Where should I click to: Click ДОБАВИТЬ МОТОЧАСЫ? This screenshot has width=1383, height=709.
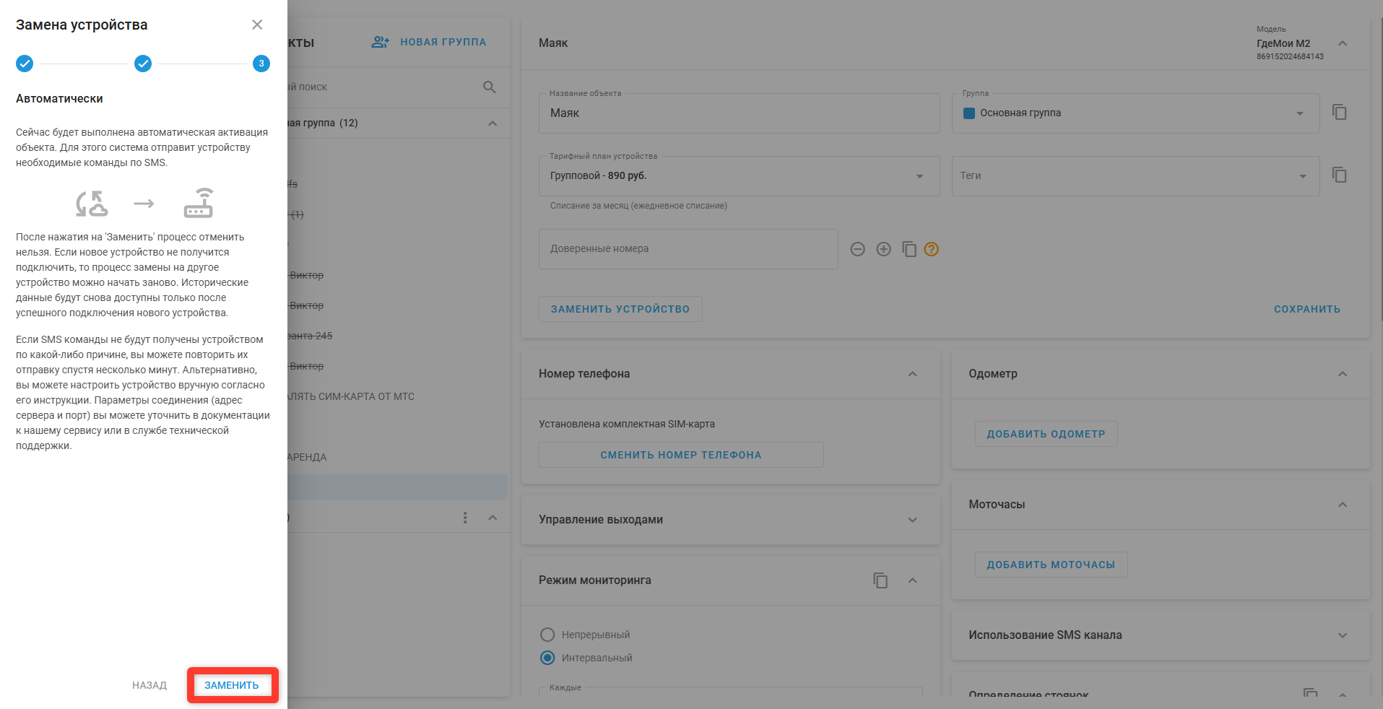(x=1051, y=565)
